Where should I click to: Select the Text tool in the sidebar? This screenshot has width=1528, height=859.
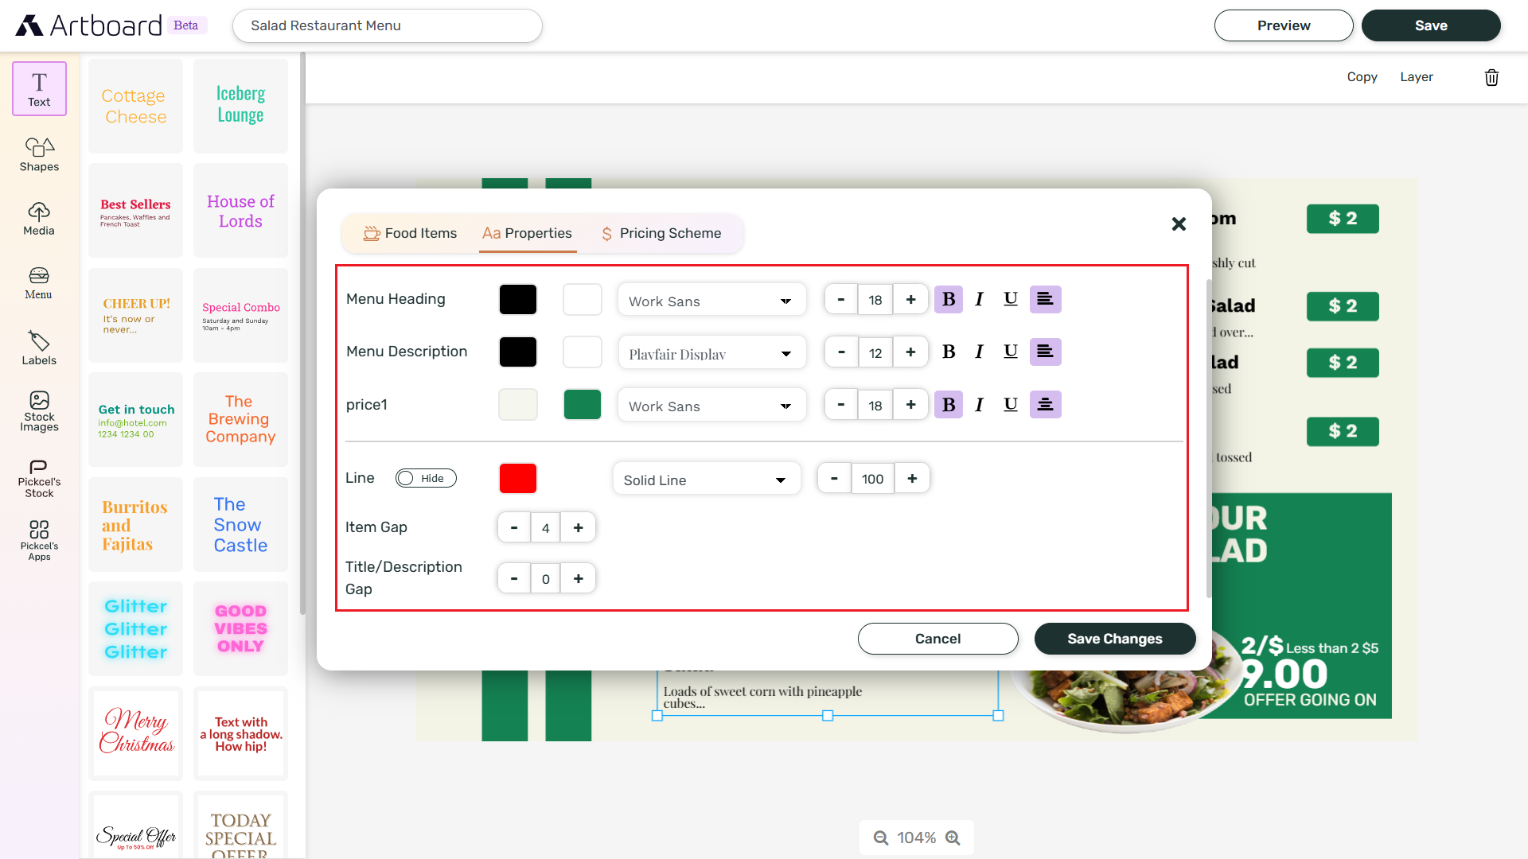point(38,87)
